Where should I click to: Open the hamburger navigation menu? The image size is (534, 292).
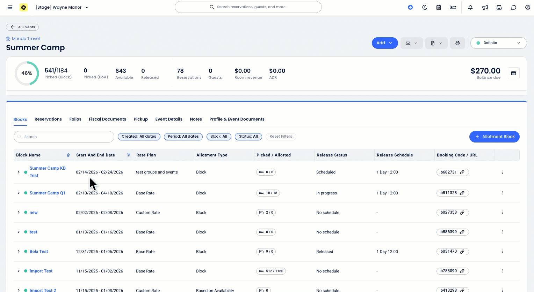[x=10, y=7]
